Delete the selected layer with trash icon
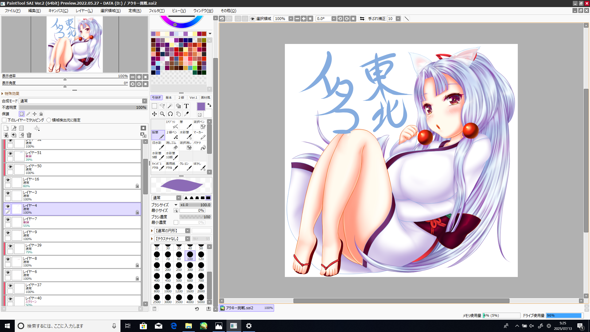590x332 pixels. point(29,135)
